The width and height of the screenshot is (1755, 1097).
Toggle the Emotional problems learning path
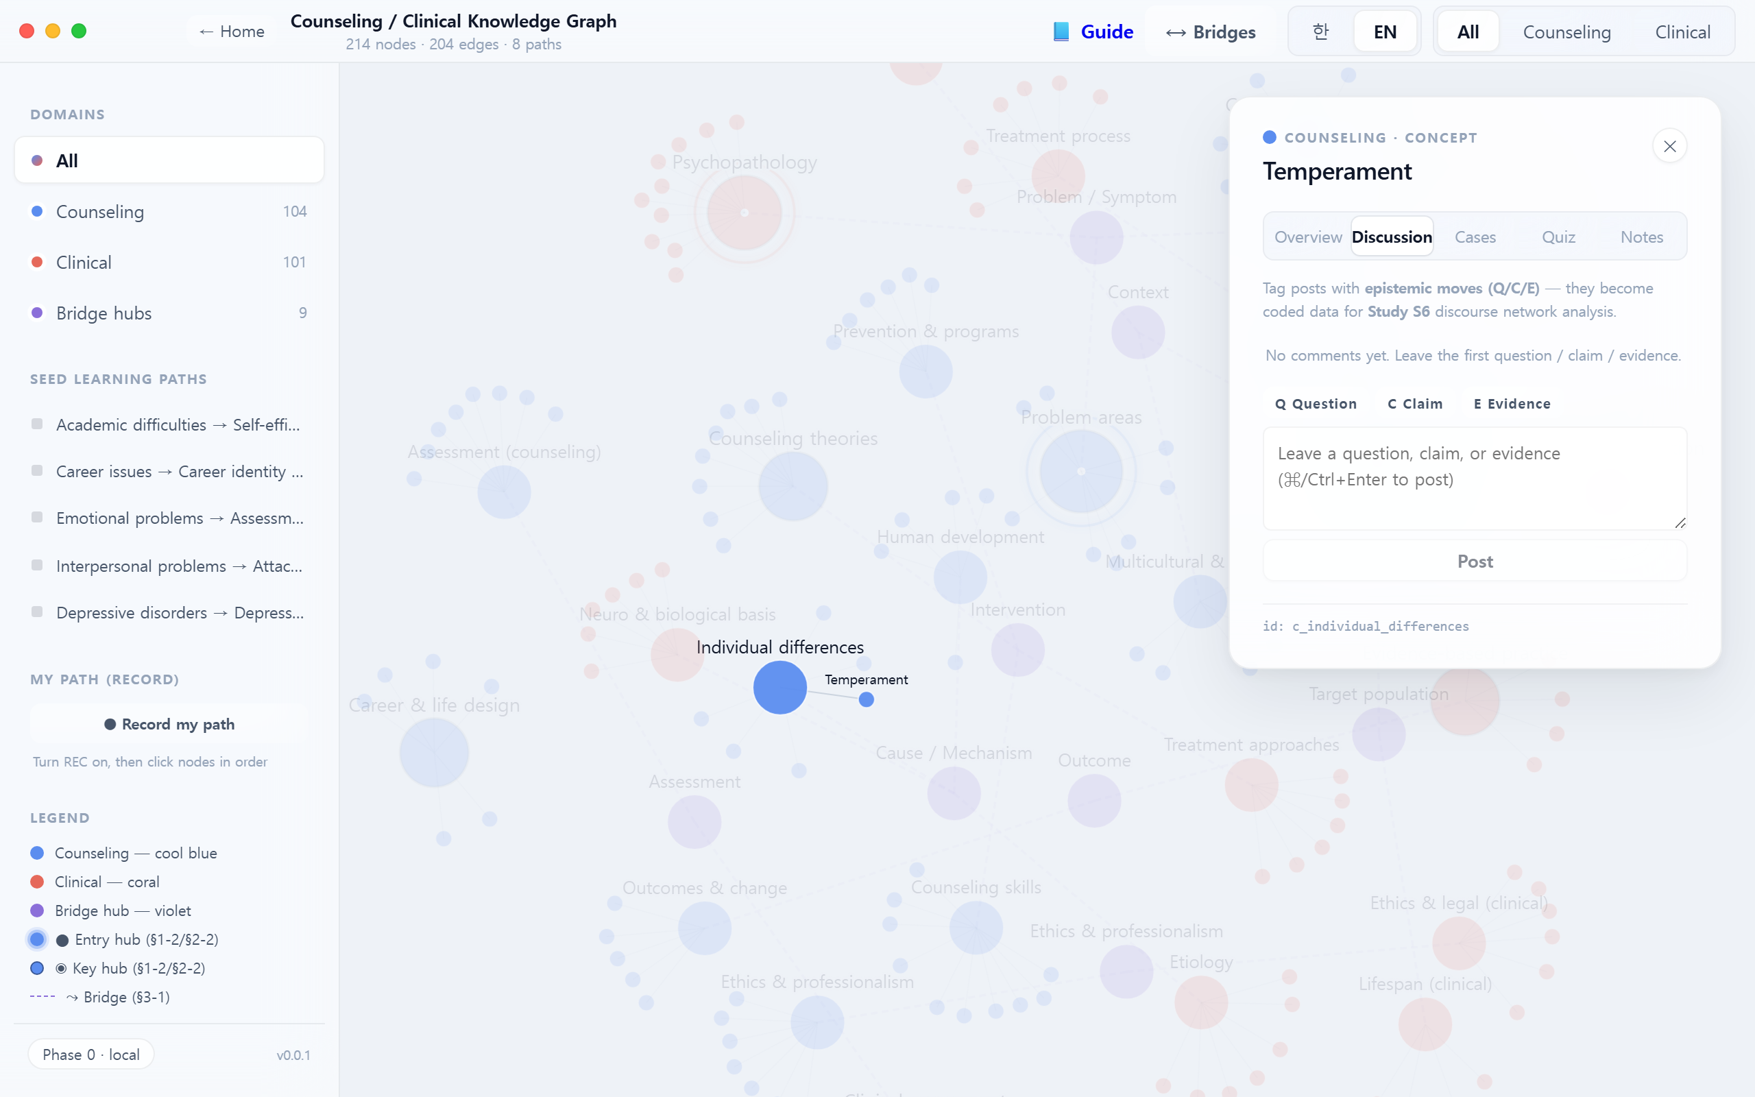pyautogui.click(x=169, y=518)
